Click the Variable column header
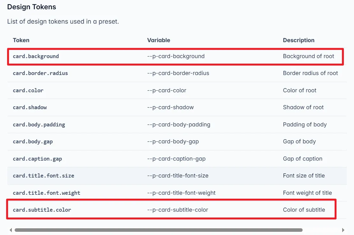 159,40
